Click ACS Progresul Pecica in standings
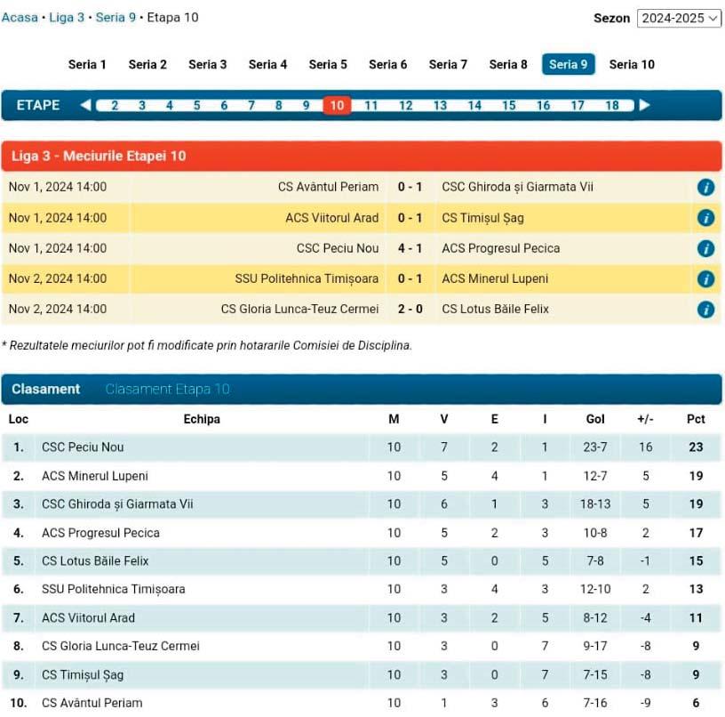 pyautogui.click(x=100, y=533)
